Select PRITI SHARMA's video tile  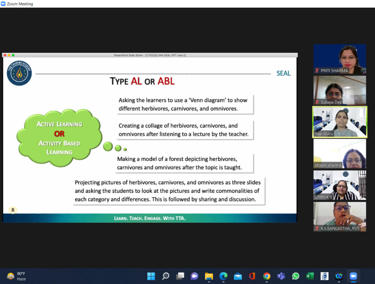pyautogui.click(x=339, y=59)
